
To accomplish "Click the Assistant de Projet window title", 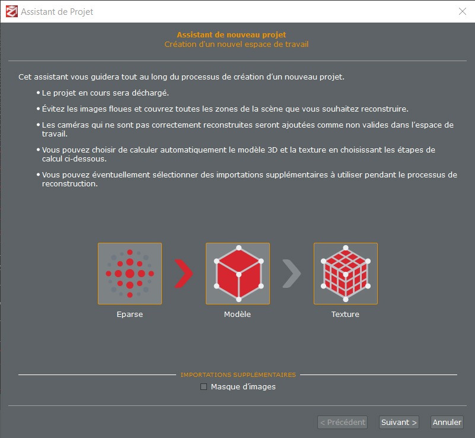I will pyautogui.click(x=57, y=11).
